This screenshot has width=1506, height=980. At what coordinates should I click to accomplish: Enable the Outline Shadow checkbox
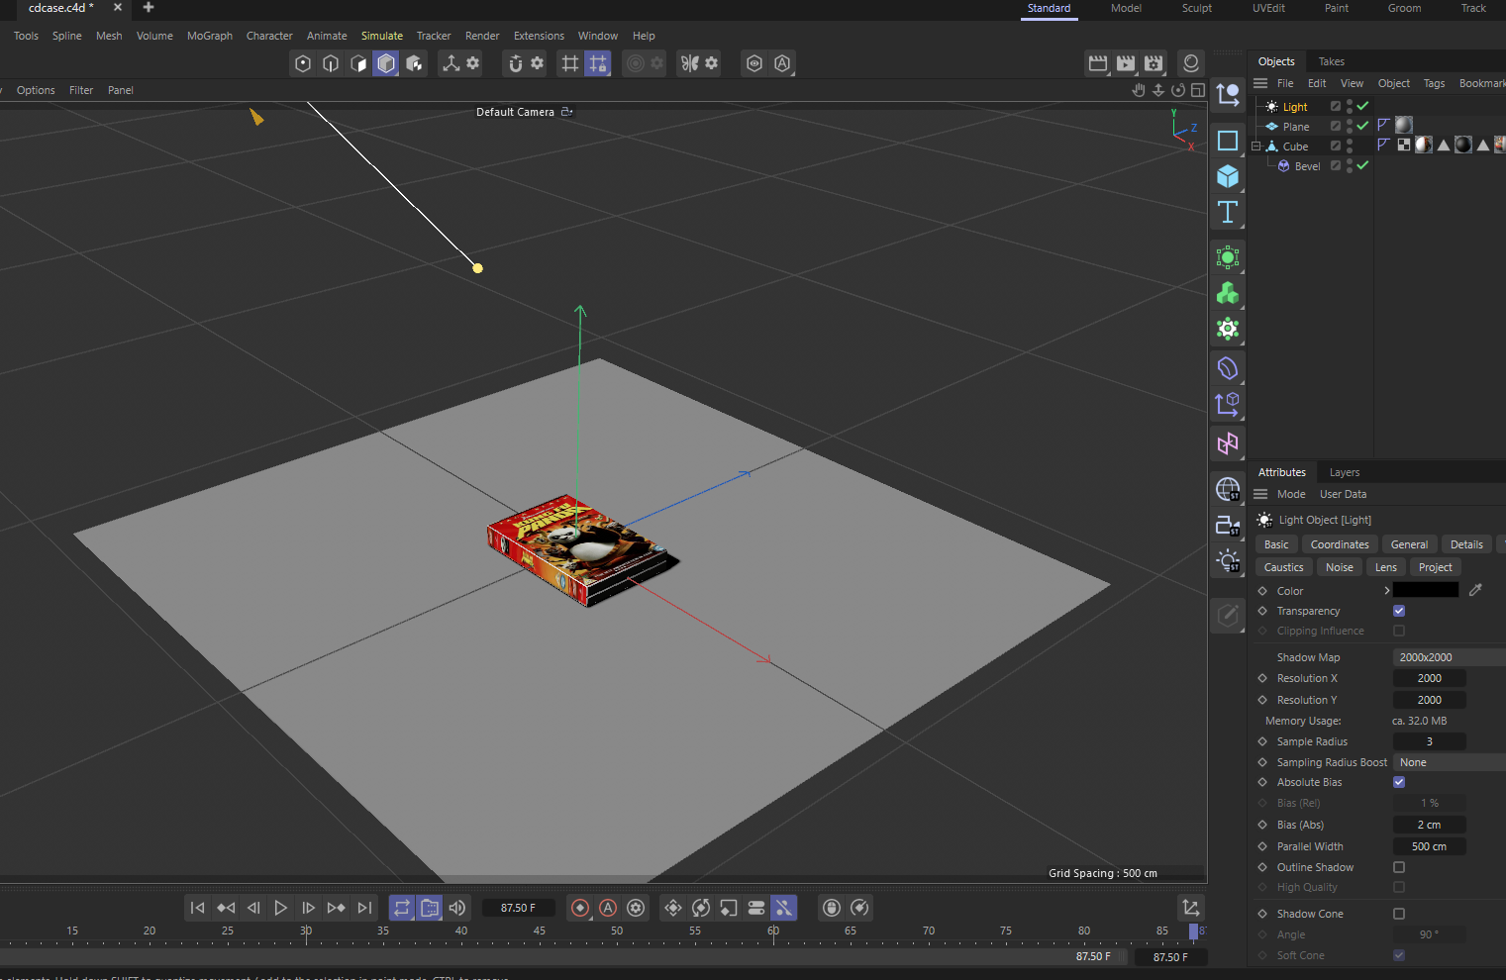tap(1399, 867)
